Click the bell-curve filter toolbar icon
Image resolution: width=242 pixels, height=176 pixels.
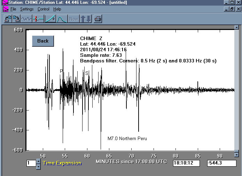62,19
